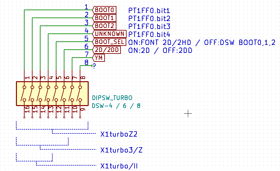Click wire label number 1
The width and height of the screenshot is (280, 171).
point(86,7)
